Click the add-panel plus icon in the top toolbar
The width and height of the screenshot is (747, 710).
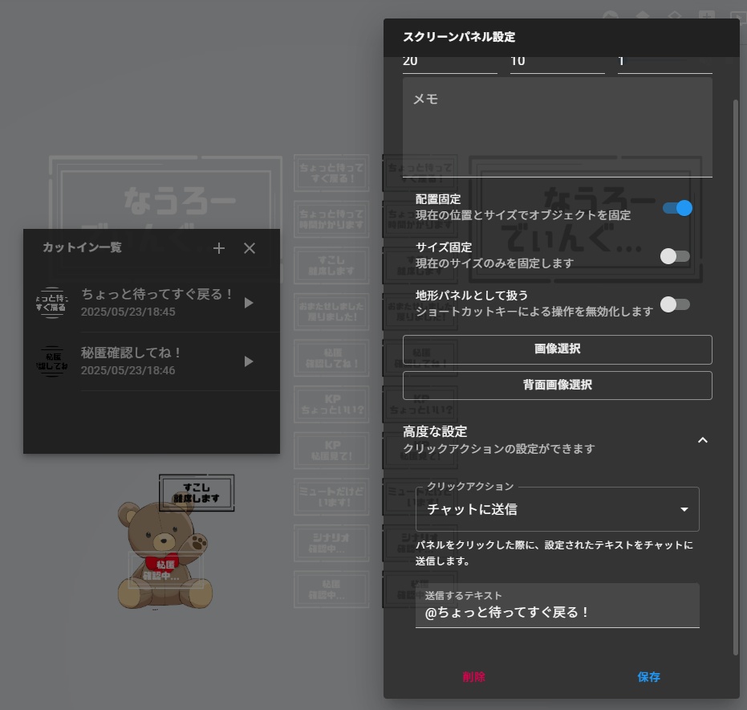click(x=707, y=14)
